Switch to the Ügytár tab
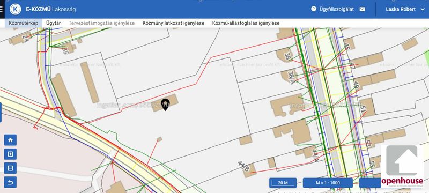Screen dimensions: 429x193 point(53,23)
